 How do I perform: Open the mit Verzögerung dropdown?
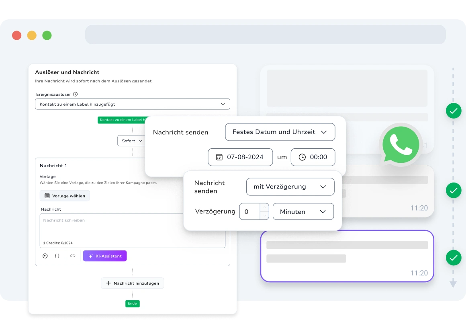pyautogui.click(x=290, y=187)
